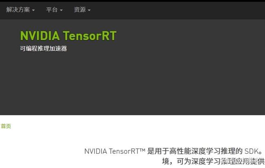This screenshot has height=168, width=265.
Task: Click the paragraph line starting with 境，可为深度学习
Action: 214,161
